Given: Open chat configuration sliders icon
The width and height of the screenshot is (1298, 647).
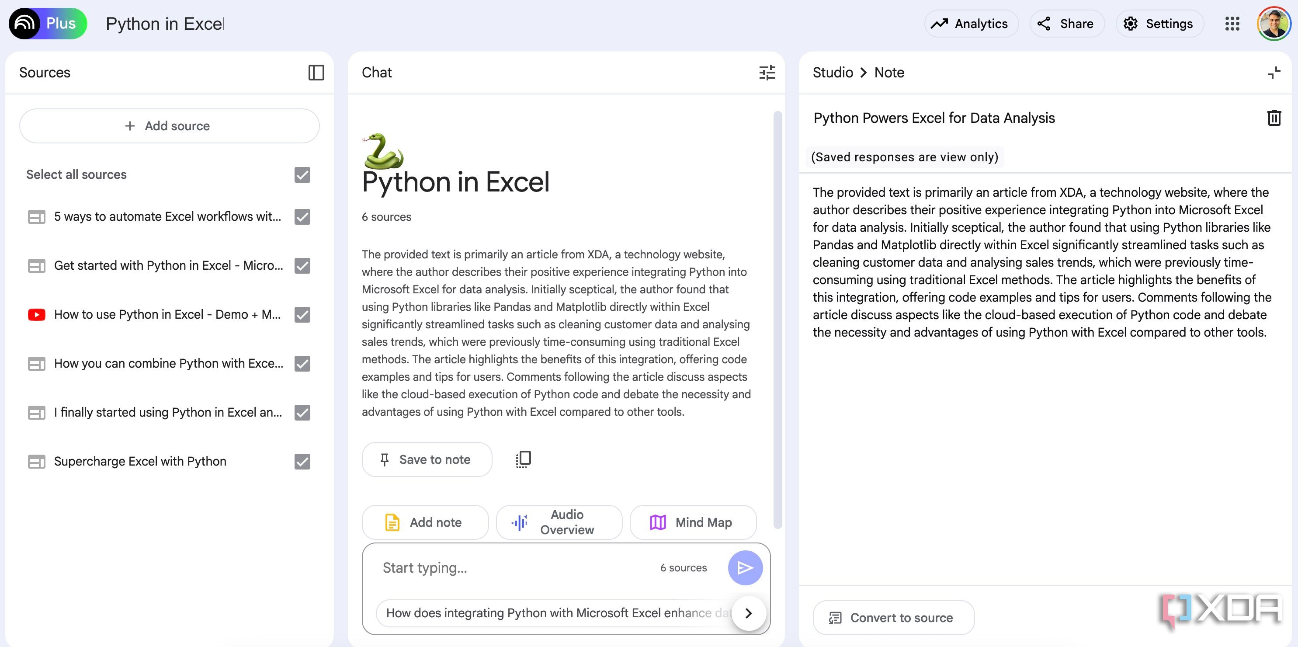Looking at the screenshot, I should [767, 73].
